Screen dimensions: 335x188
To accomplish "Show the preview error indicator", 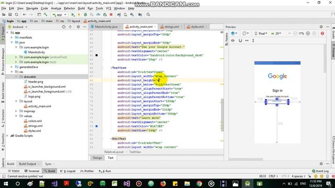I will point(322,33).
